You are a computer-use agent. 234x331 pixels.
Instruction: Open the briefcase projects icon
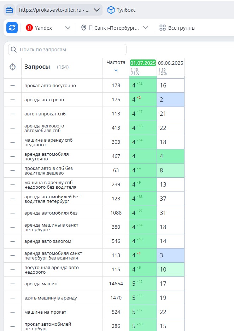[x=9, y=10]
